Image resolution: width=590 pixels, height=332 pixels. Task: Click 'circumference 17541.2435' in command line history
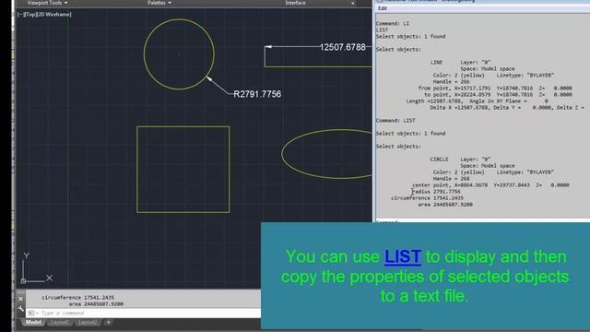pyautogui.click(x=77, y=297)
